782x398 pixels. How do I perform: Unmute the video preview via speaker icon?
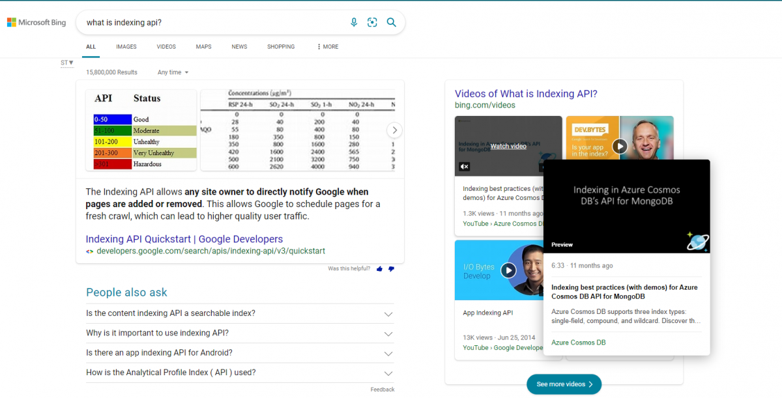[x=464, y=167]
